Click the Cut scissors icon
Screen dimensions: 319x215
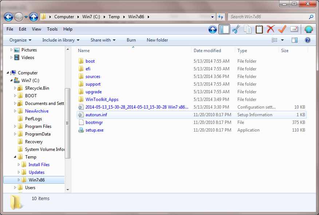(x=236, y=29)
